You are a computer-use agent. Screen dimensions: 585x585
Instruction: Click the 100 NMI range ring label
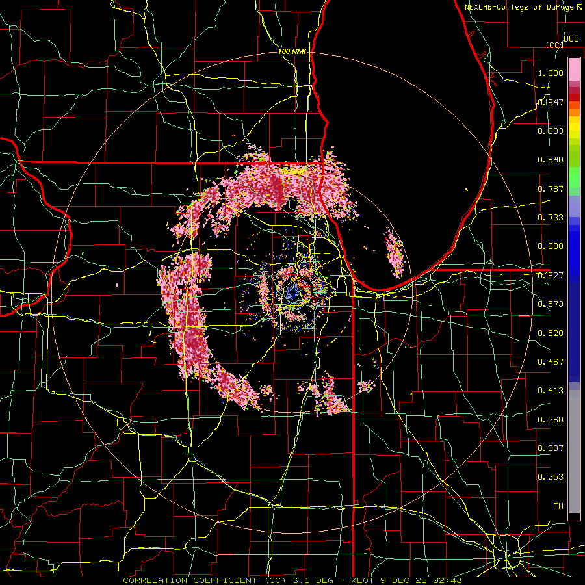pos(292,51)
